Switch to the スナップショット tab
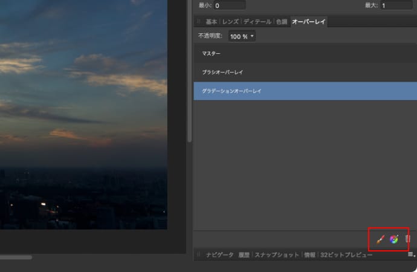Viewport: 417px width, 272px height. (x=277, y=255)
